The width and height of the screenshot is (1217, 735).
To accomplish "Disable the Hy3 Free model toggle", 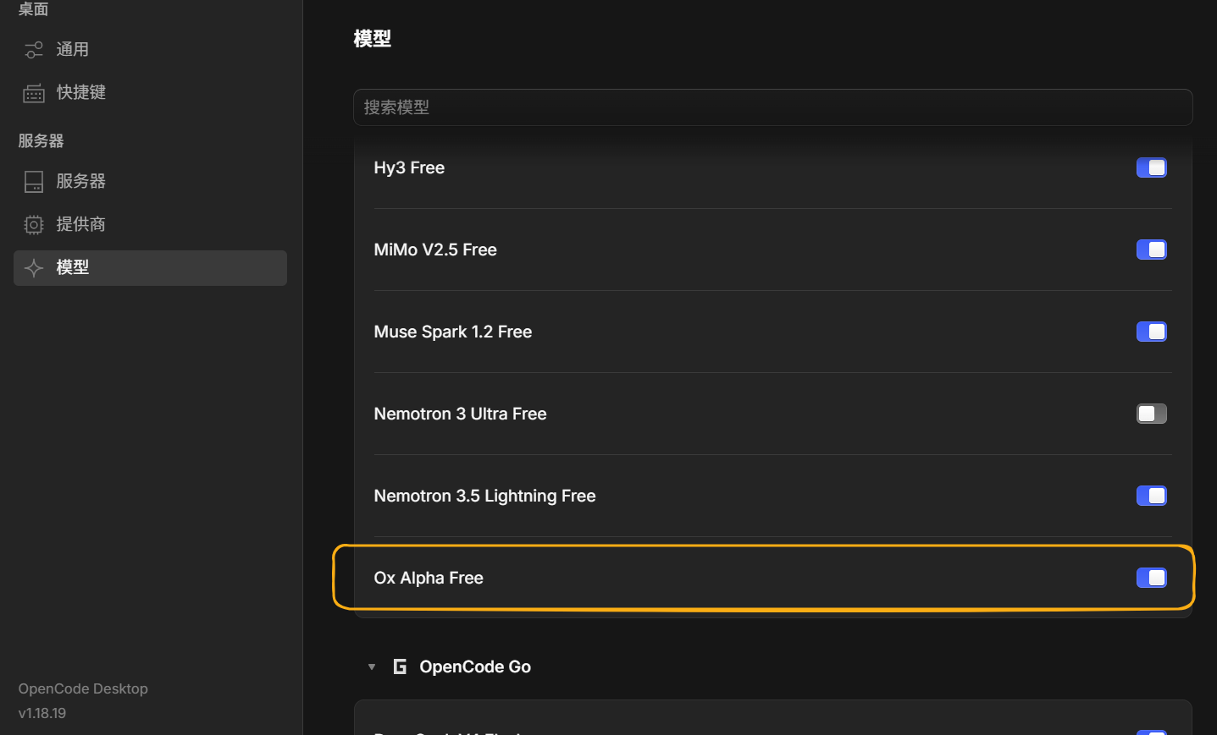I will tap(1152, 167).
